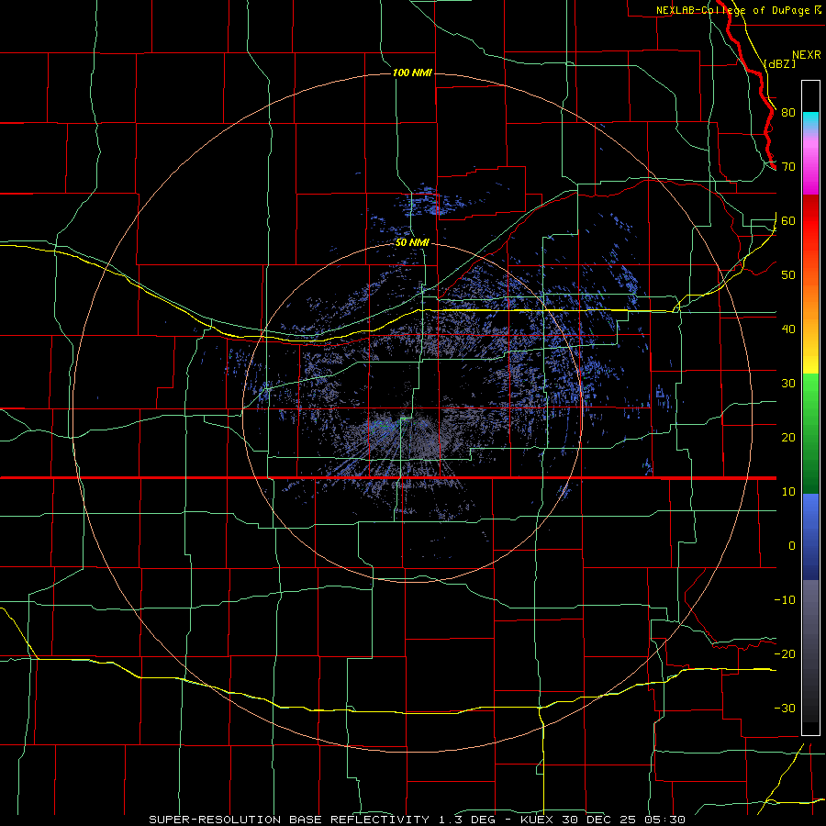Click the 80 dBZ scale value
The height and width of the screenshot is (826, 826).
788,113
